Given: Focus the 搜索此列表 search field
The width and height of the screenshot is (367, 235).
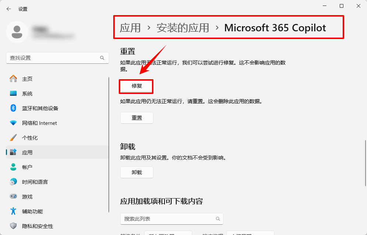Looking at the screenshot, I should pyautogui.click(x=172, y=219).
